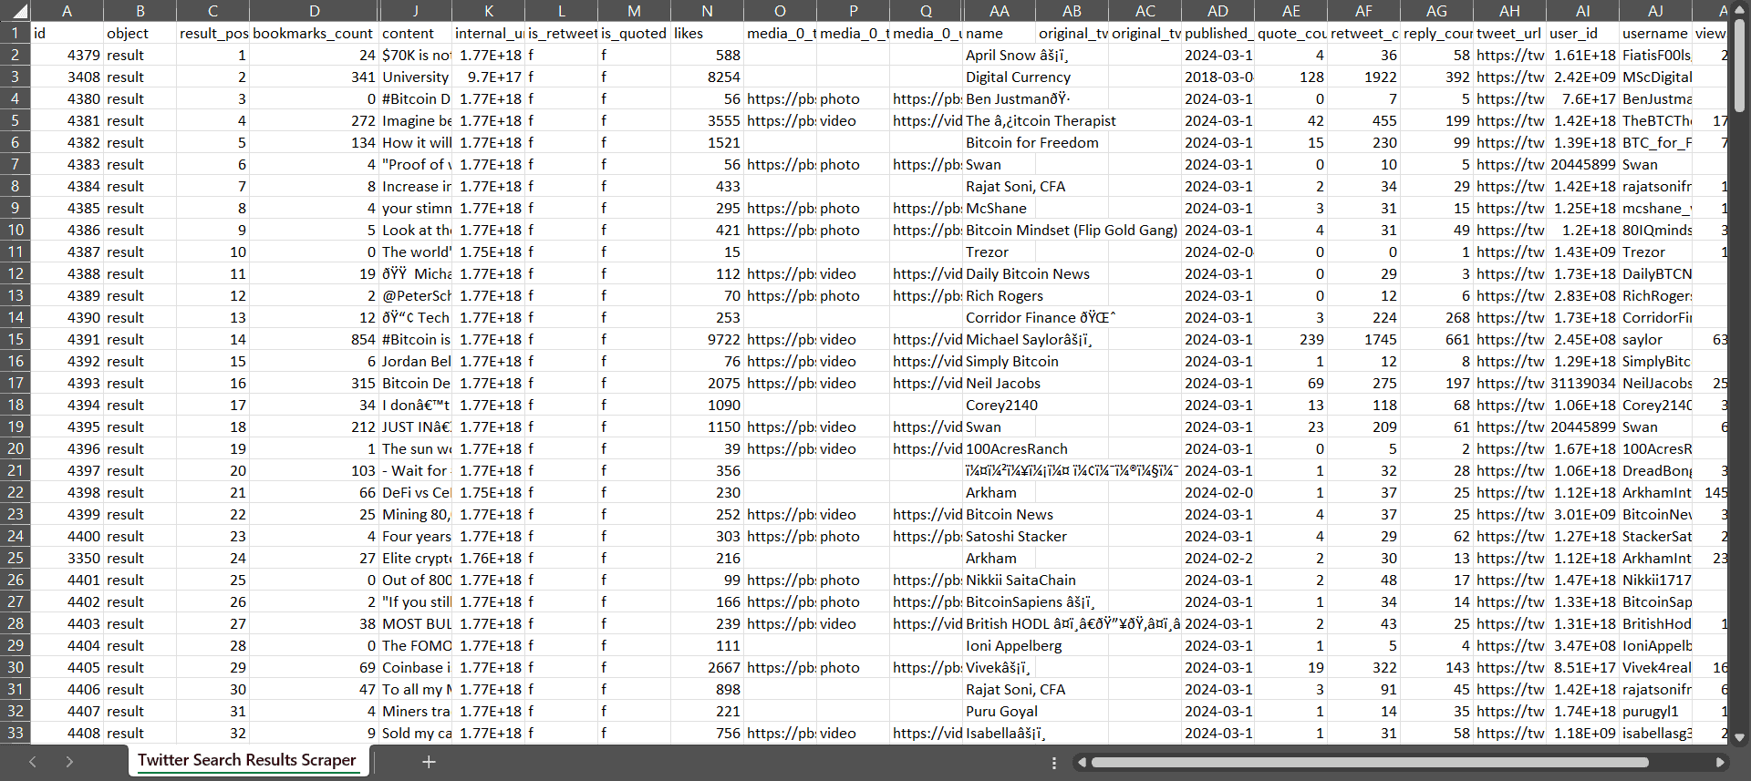Click the bookmarks_count header cell
The width and height of the screenshot is (1751, 781).
click(315, 33)
